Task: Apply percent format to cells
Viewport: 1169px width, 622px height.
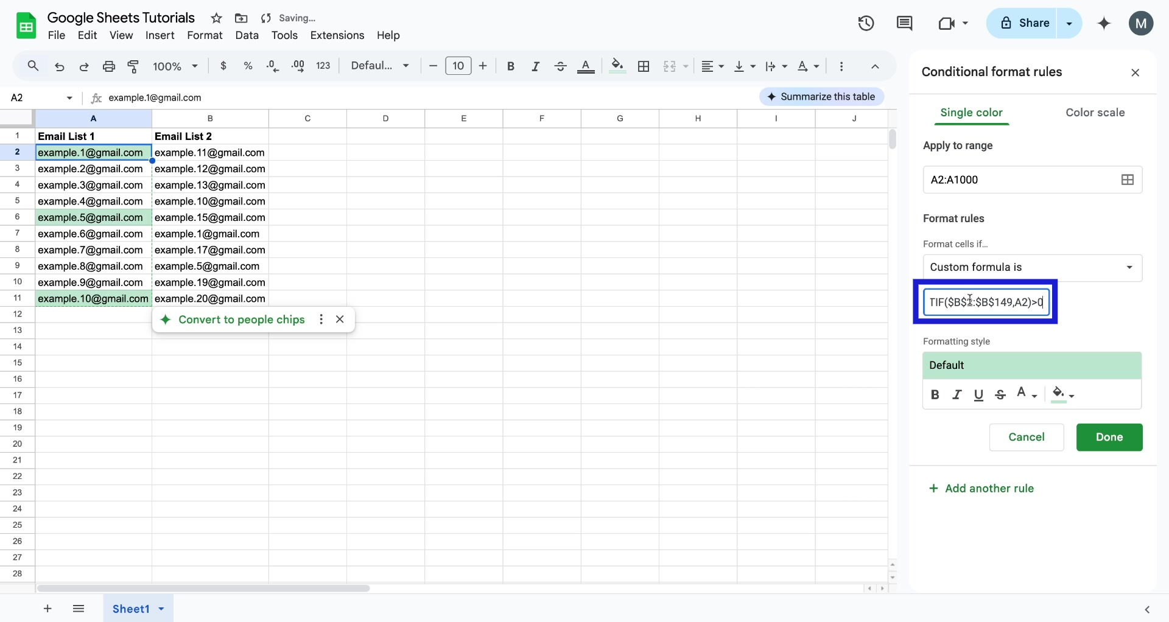Action: click(x=248, y=66)
